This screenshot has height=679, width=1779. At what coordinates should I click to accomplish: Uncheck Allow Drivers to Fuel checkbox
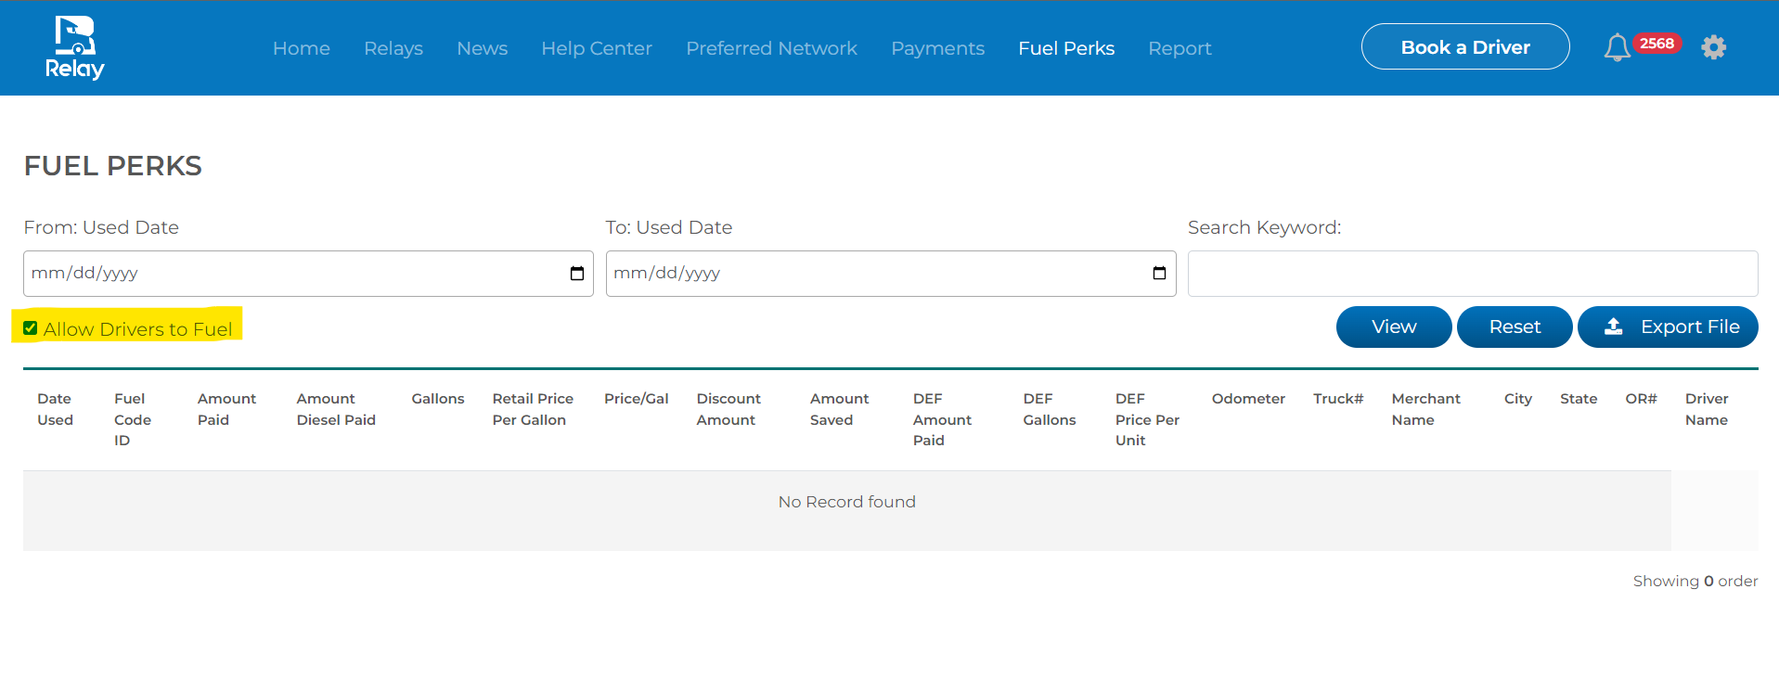pos(31,328)
